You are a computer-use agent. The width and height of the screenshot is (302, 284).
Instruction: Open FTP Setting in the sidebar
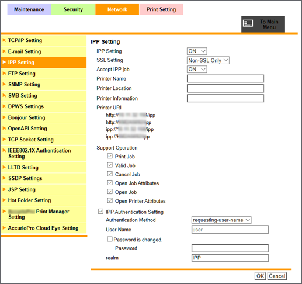[44, 74]
